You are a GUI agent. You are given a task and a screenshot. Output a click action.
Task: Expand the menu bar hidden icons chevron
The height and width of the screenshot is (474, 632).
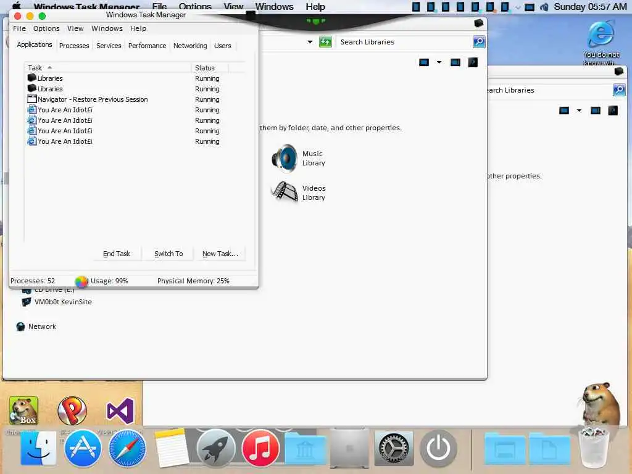[x=518, y=7]
